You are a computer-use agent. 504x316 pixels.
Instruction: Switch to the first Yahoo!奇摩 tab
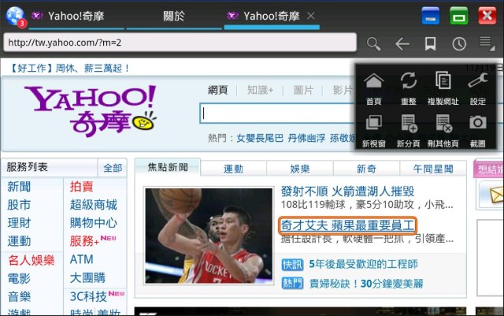point(76,16)
